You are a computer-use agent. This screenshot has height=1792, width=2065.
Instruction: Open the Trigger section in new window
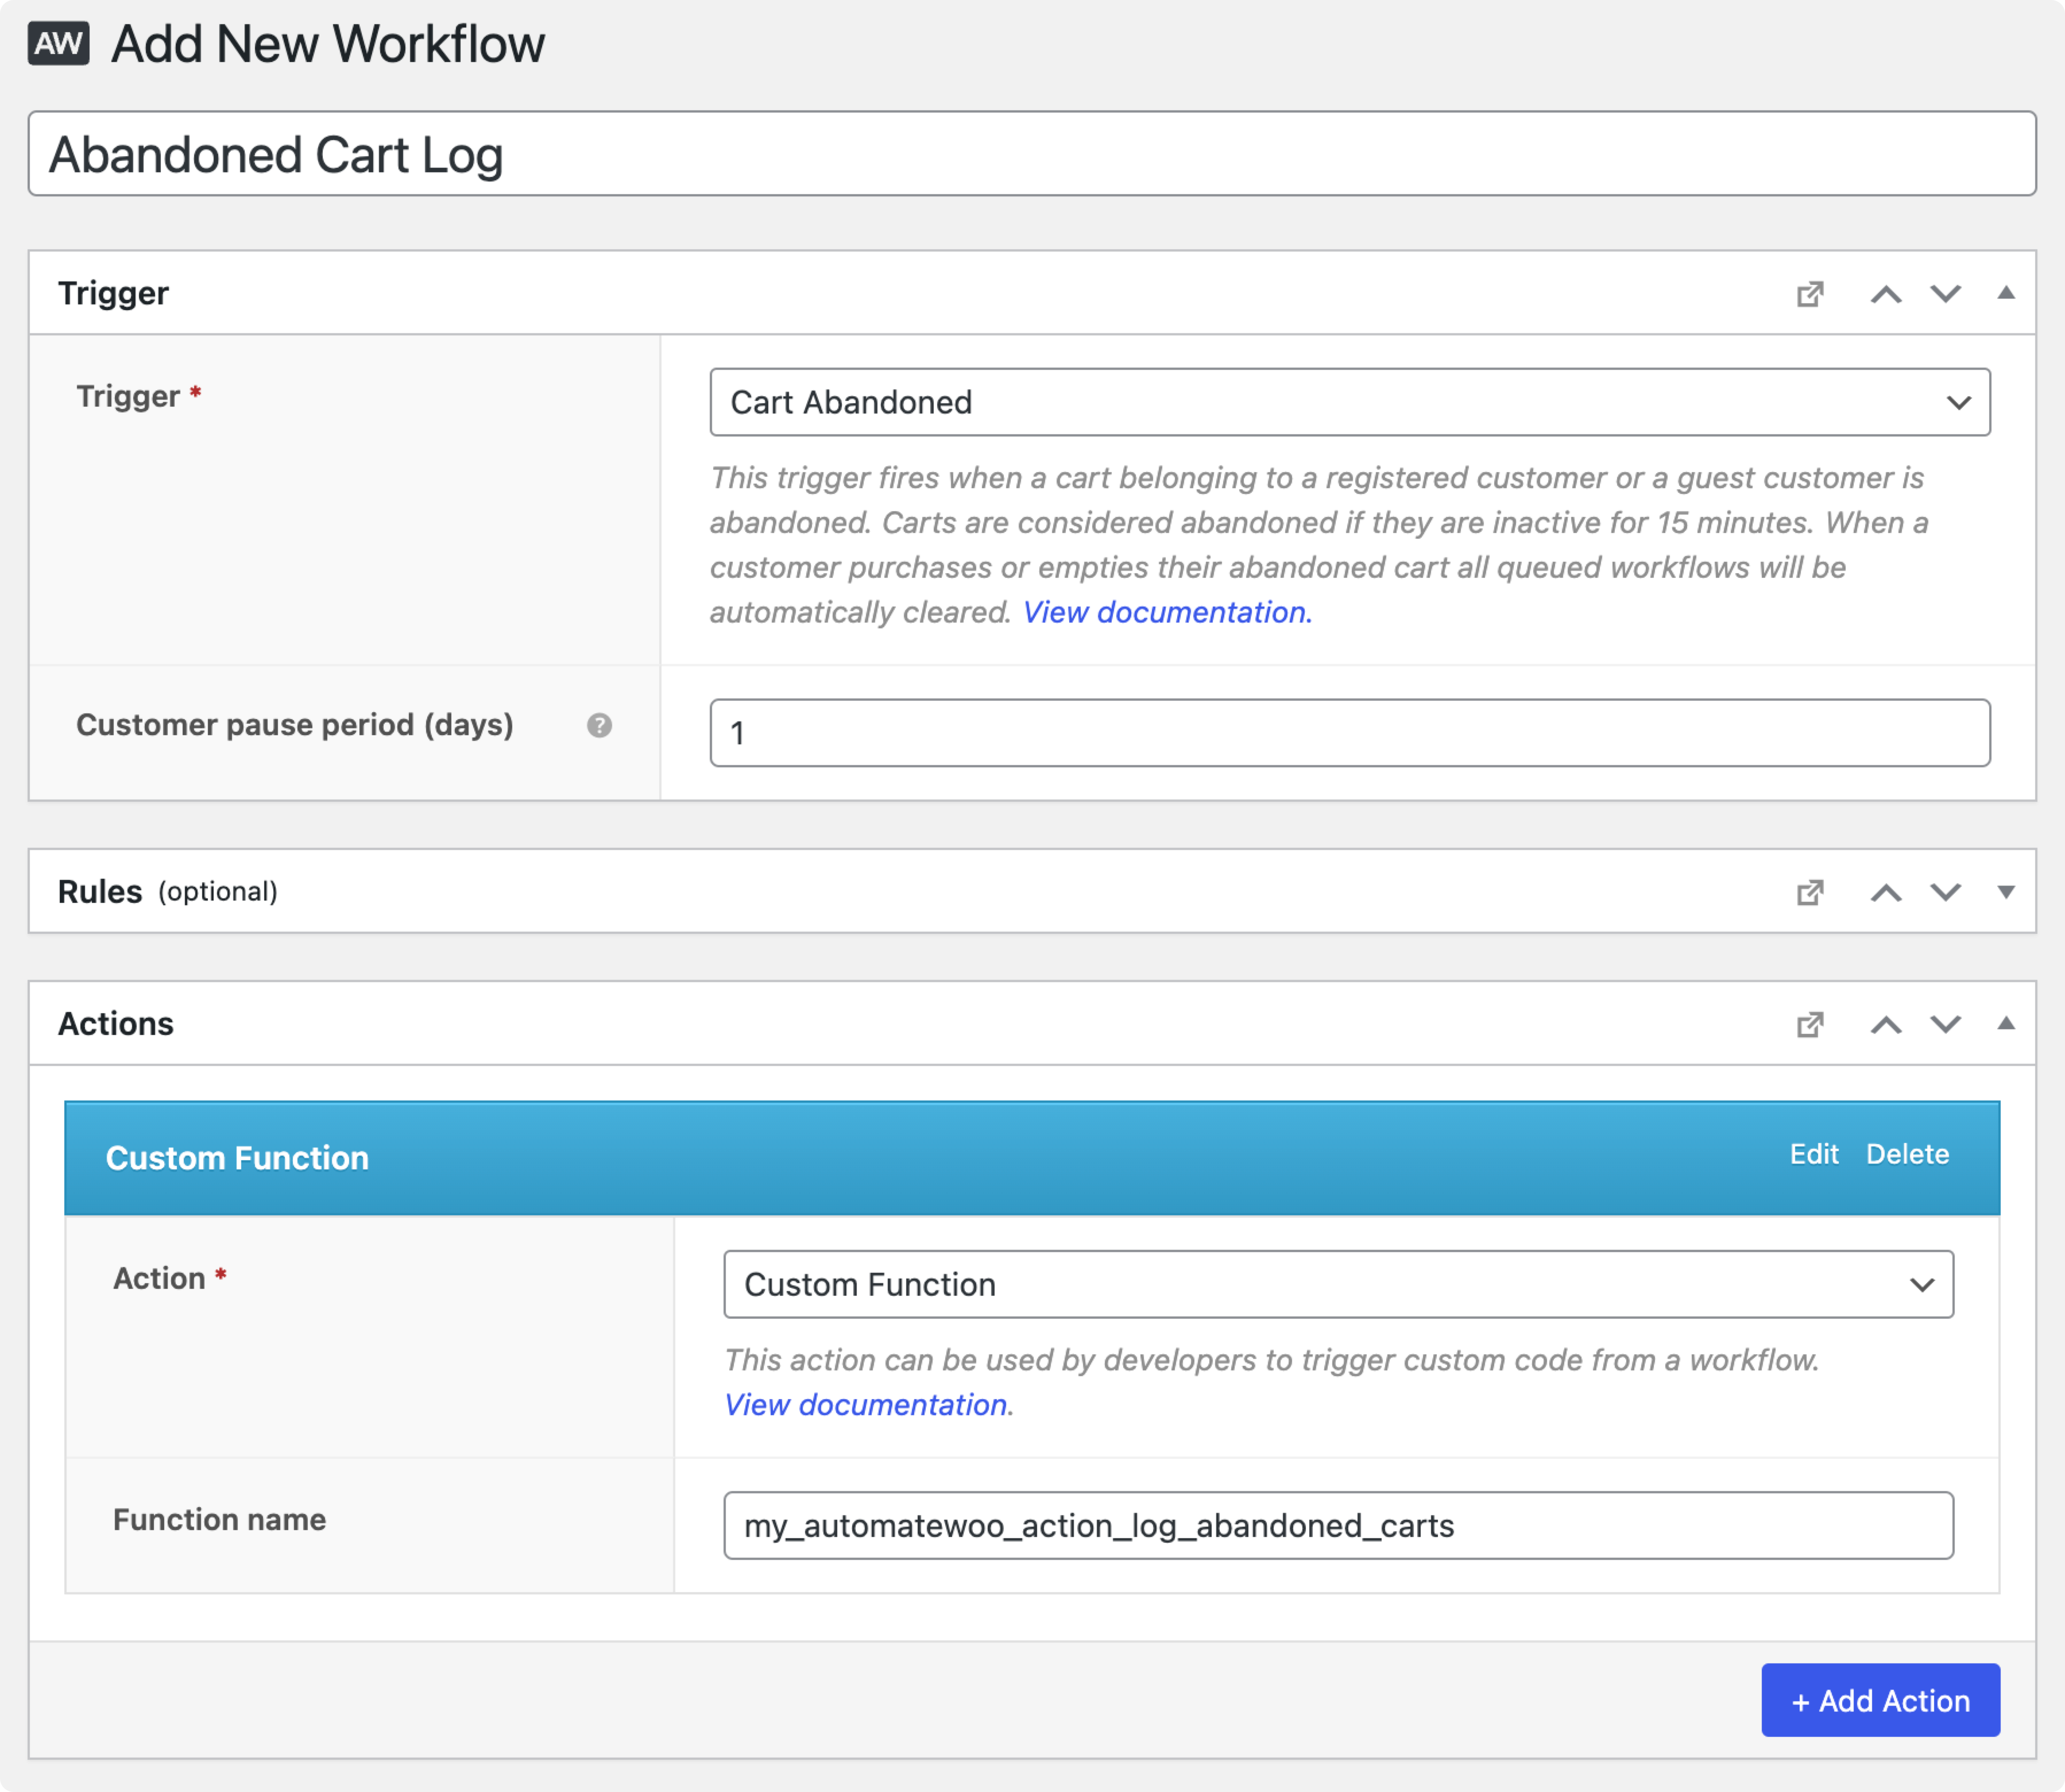pos(1810,294)
